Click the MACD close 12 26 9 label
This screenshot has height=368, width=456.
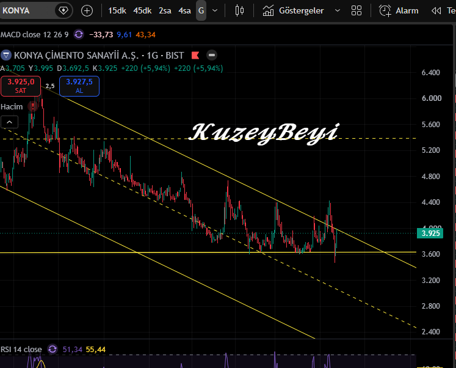(34, 35)
